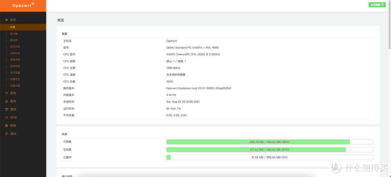Viewport: 391px width, 177px height.
Task: Click the 本地时间 row label
Action: [x=69, y=102]
